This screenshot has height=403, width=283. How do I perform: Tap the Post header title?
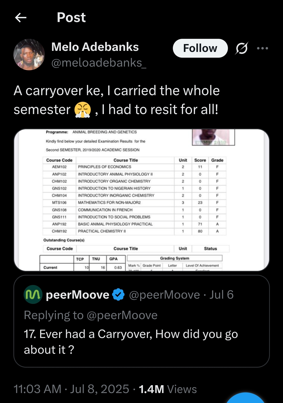(x=71, y=18)
